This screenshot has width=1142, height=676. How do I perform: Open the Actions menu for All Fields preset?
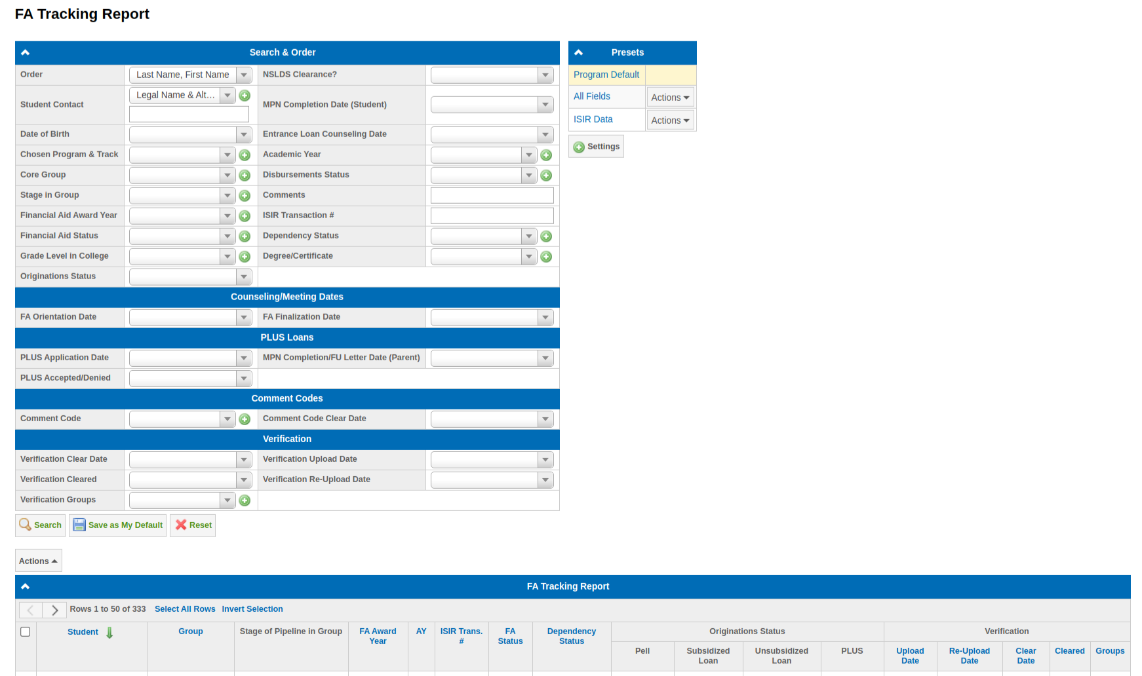point(670,98)
